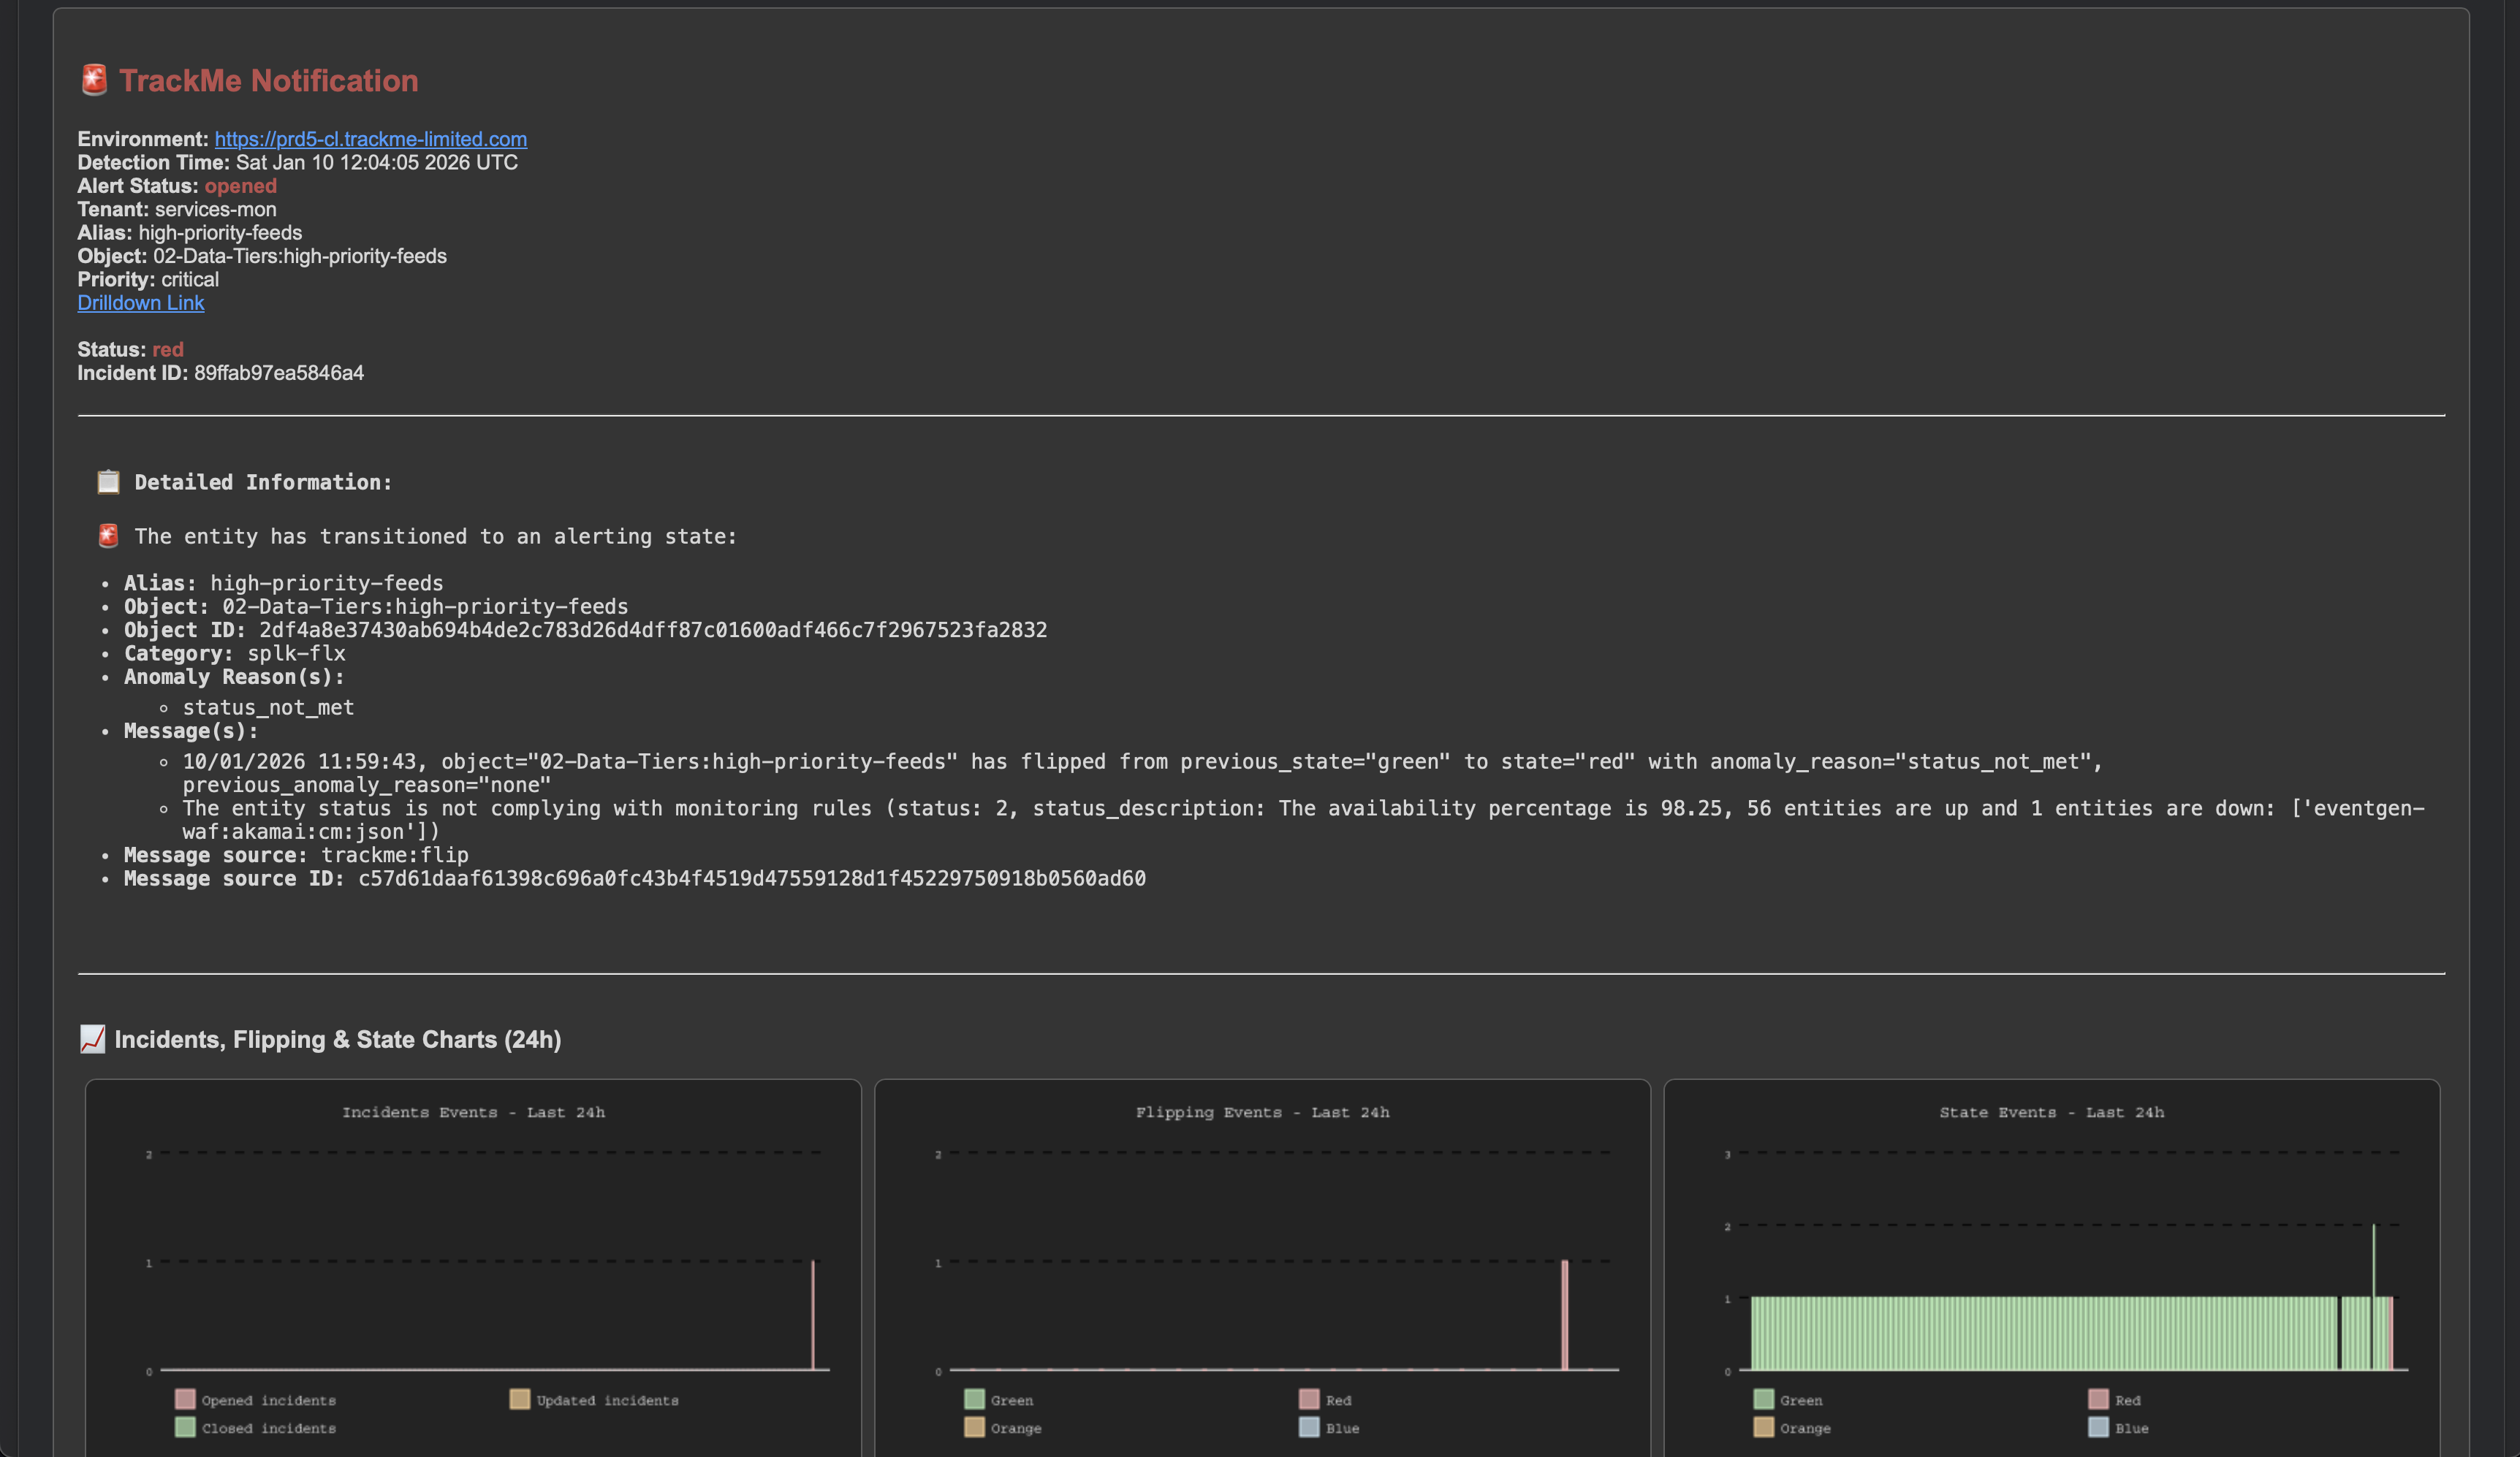Toggle Closed incidents legend swatch

pos(185,1427)
